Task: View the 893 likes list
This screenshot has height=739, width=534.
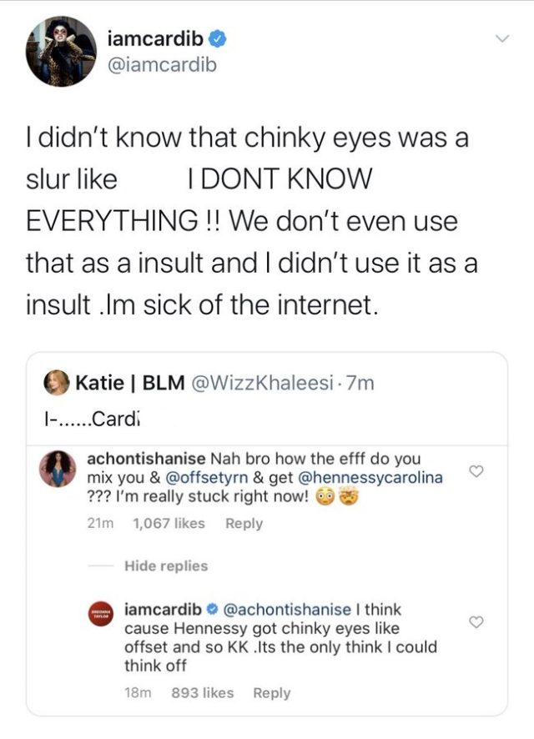Action: coord(202,693)
